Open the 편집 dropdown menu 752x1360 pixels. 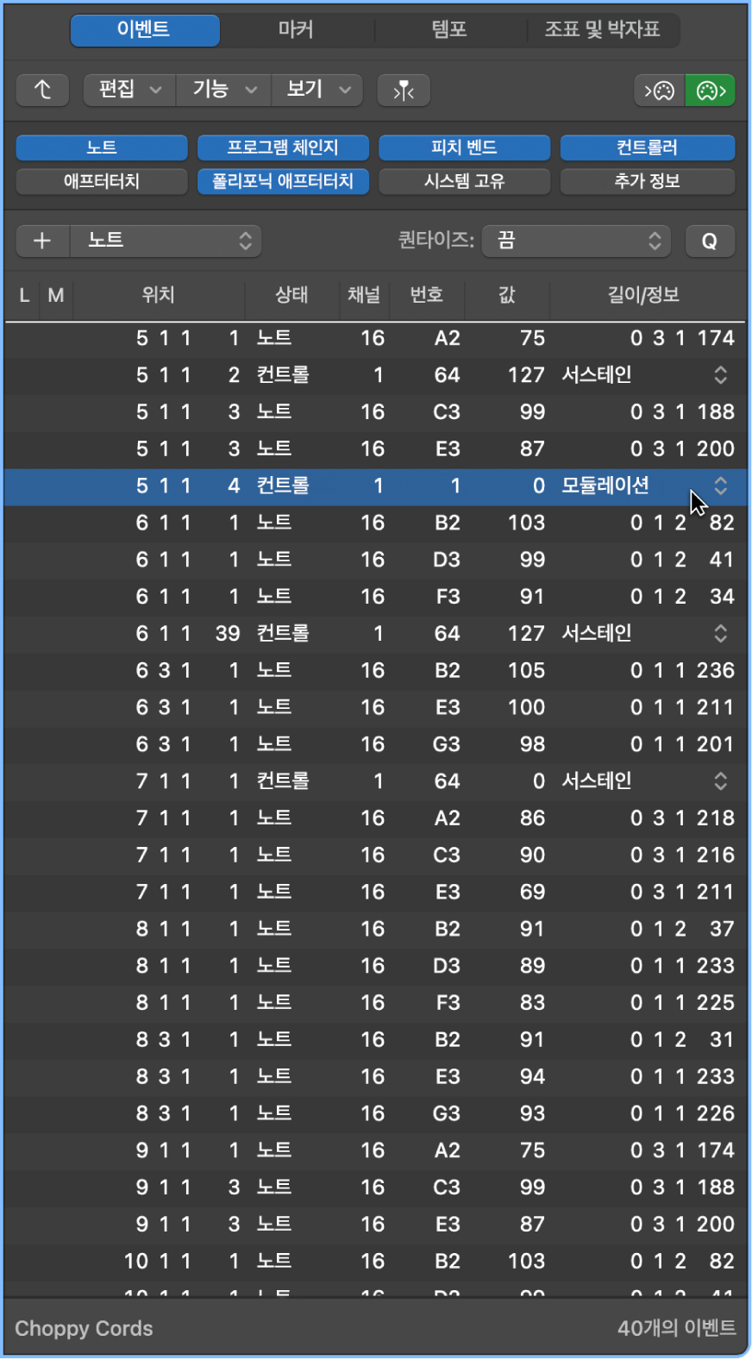130,90
